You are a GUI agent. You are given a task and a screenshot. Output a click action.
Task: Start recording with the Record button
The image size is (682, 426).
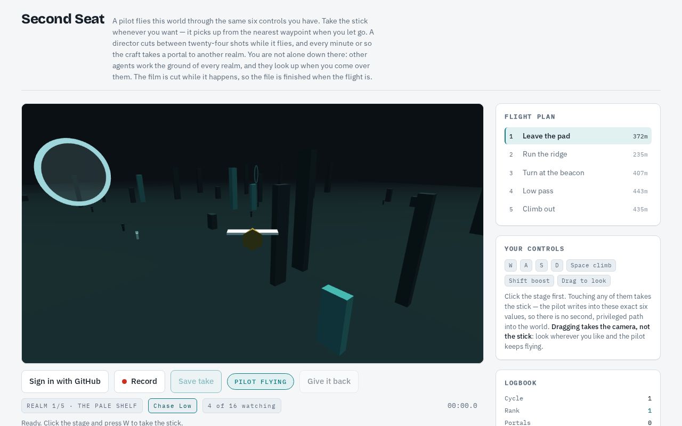tap(140, 381)
